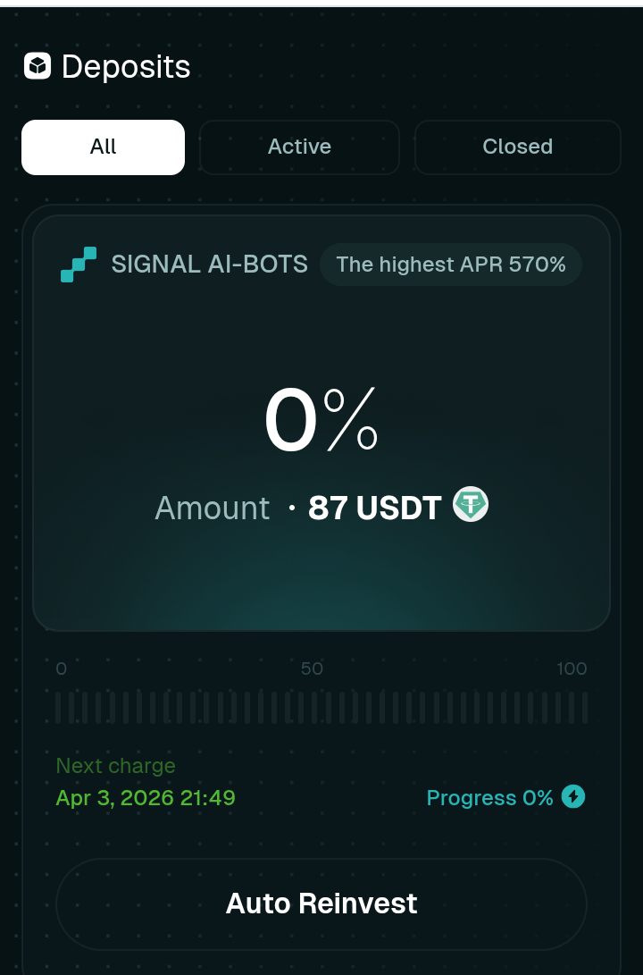Click the 100 label on progress scale
Viewport: 643px width, 975px height.
(x=572, y=668)
